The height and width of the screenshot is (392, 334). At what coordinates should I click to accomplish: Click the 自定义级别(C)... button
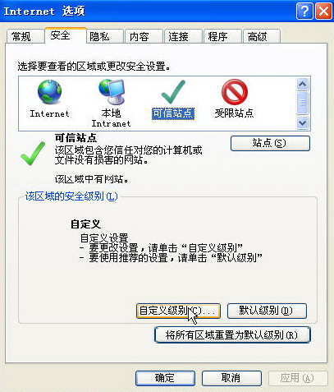[178, 311]
